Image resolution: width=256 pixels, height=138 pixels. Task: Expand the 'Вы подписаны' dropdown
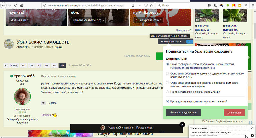coord(171,42)
